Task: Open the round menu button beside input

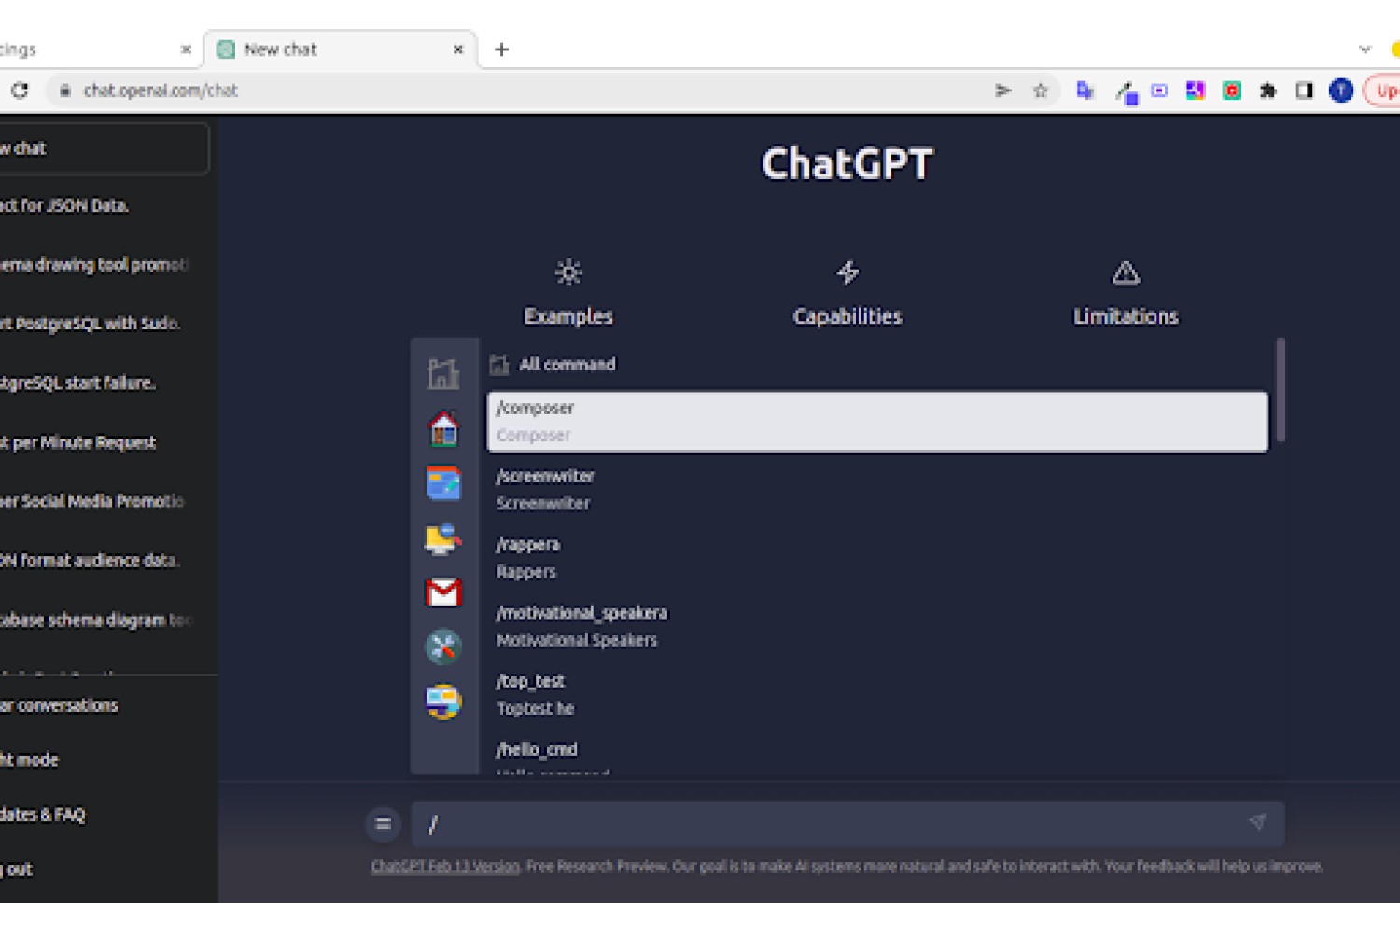Action: 383,824
